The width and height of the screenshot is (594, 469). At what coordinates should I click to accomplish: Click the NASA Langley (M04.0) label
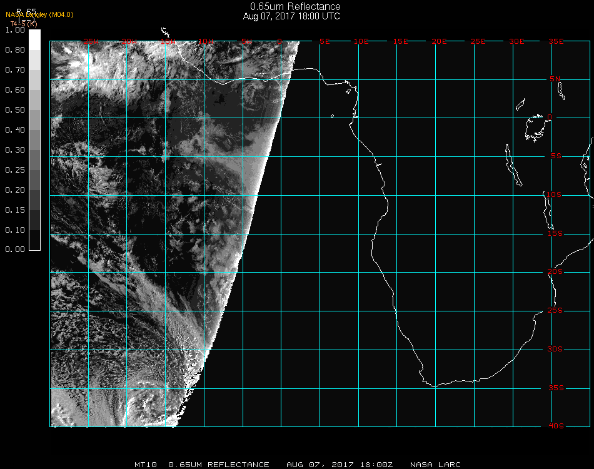coord(39,15)
